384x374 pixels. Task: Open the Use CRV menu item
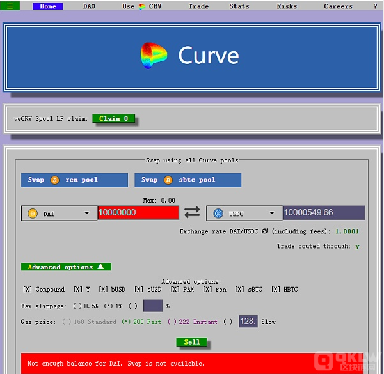click(142, 6)
